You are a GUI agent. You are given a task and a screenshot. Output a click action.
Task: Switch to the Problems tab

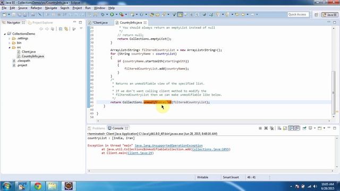(x=97, y=128)
